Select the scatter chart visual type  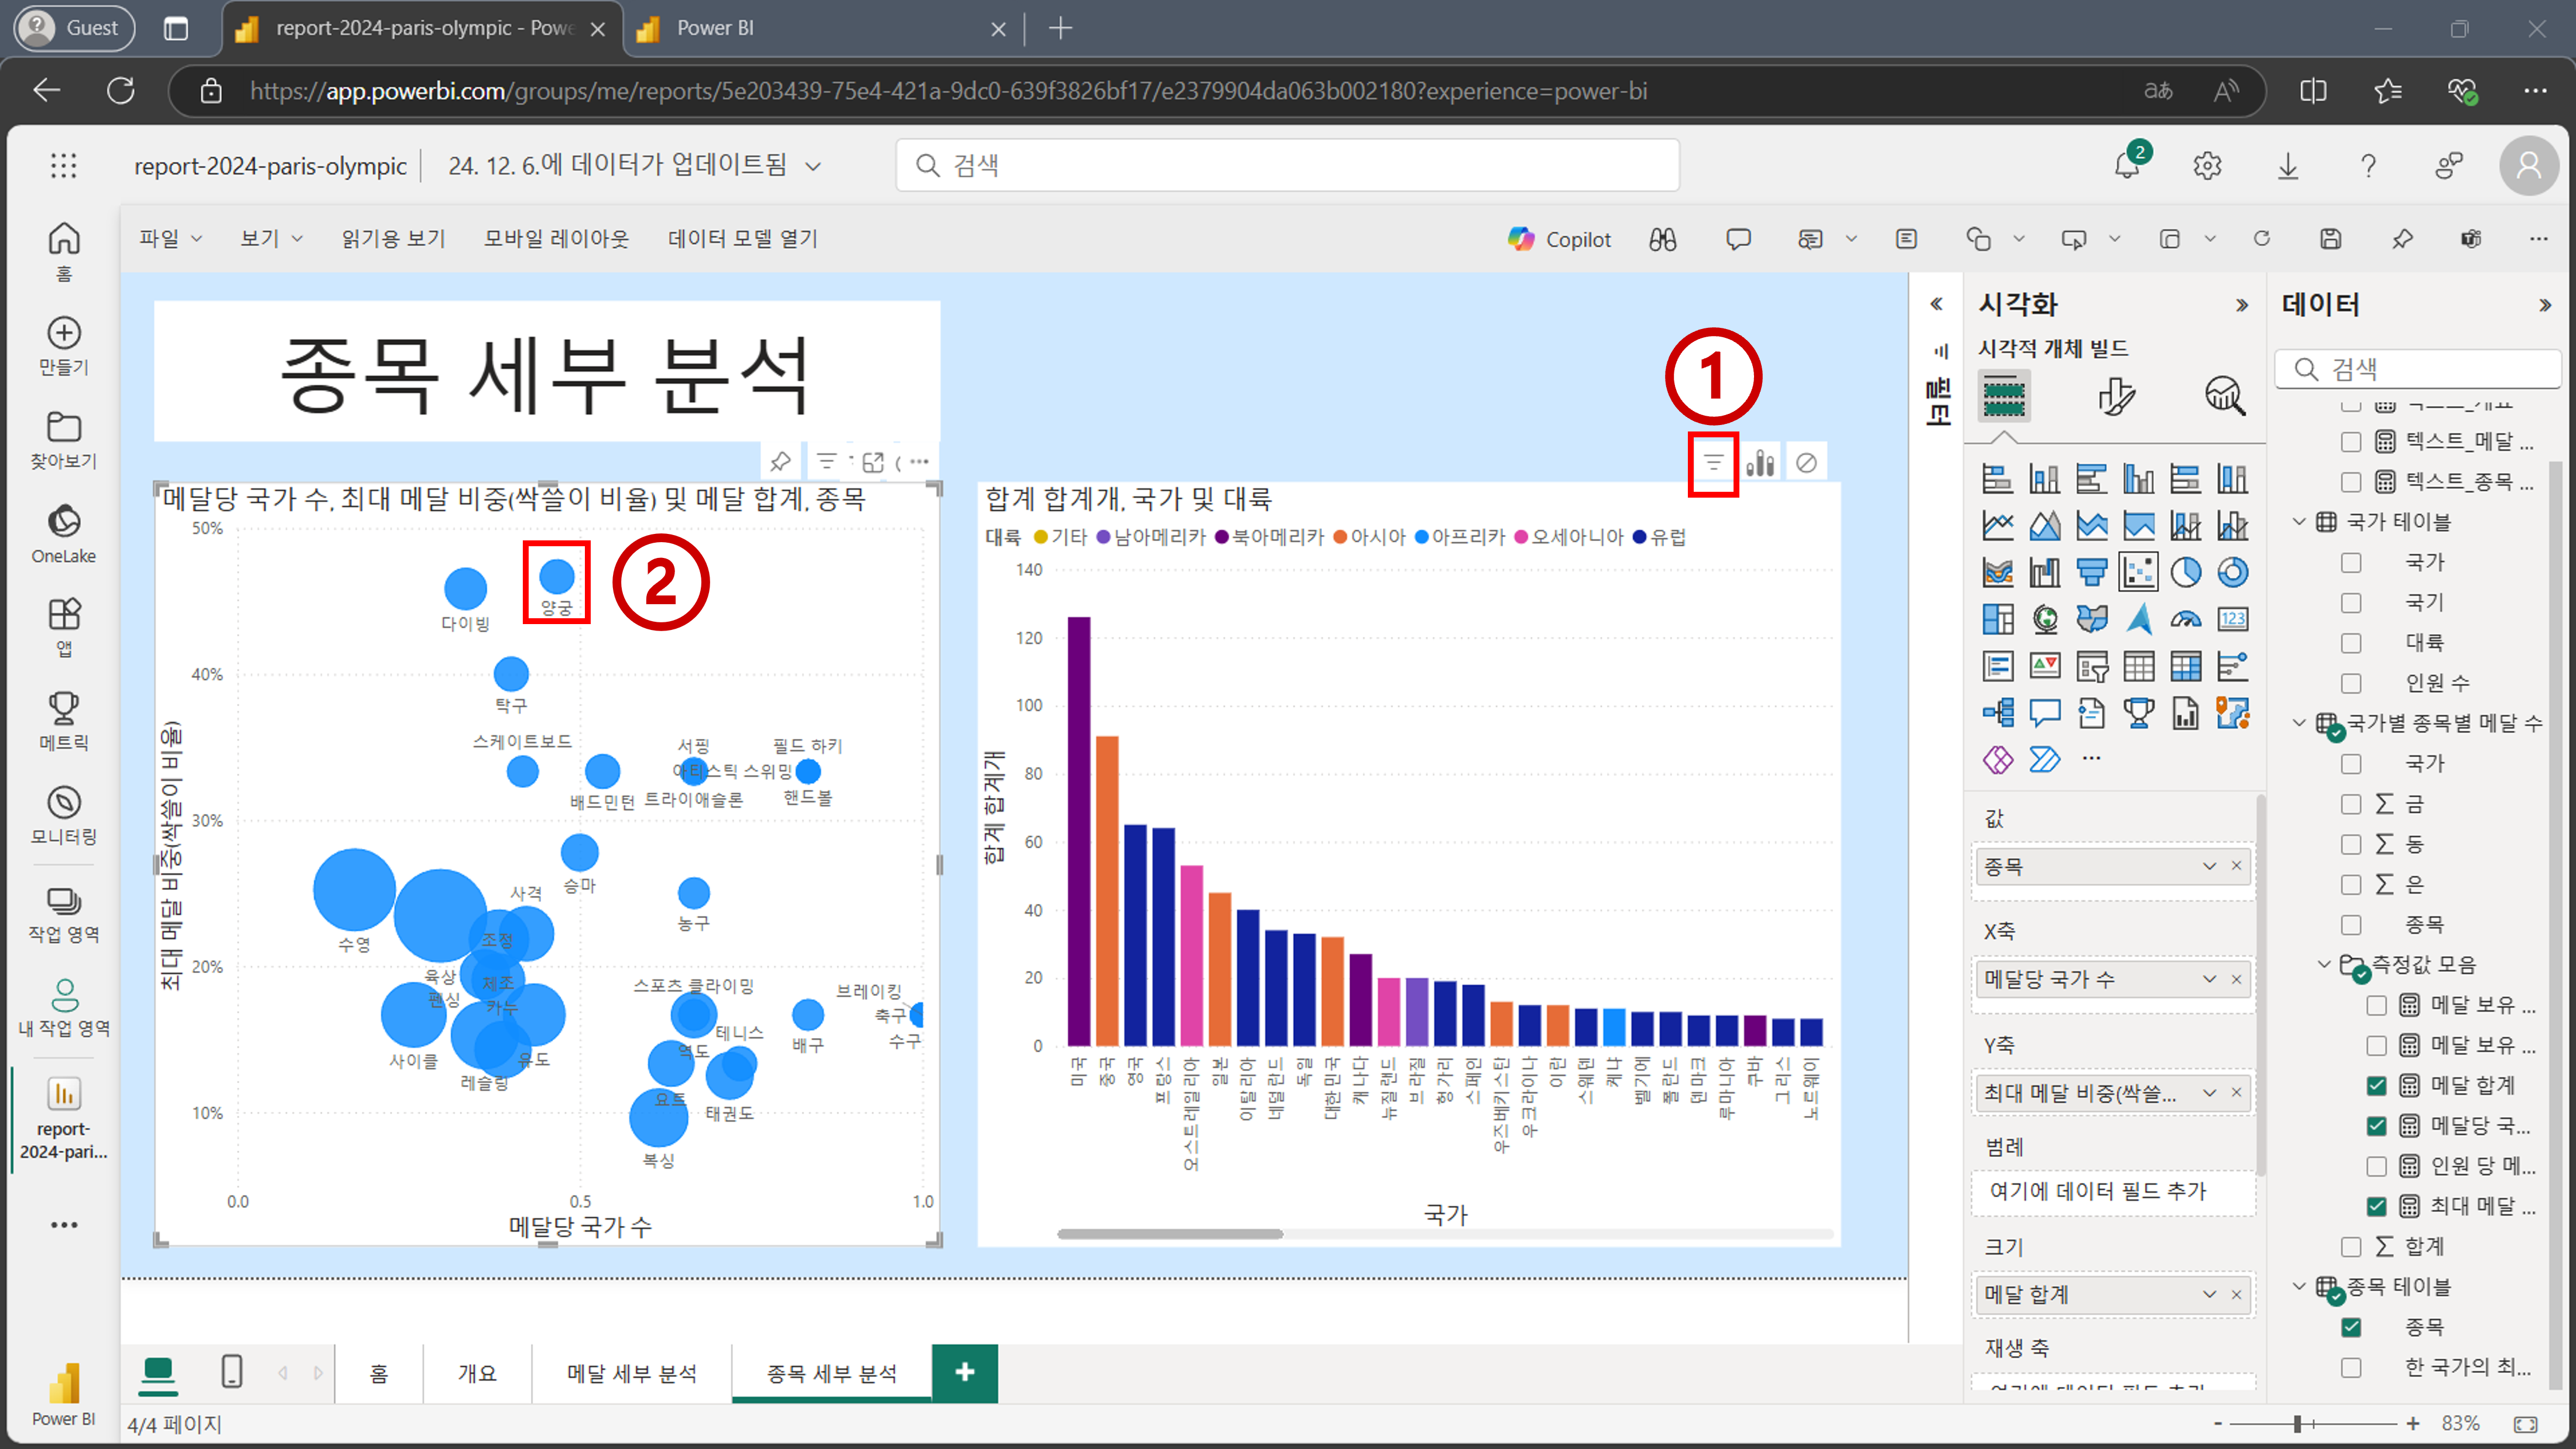2138,572
